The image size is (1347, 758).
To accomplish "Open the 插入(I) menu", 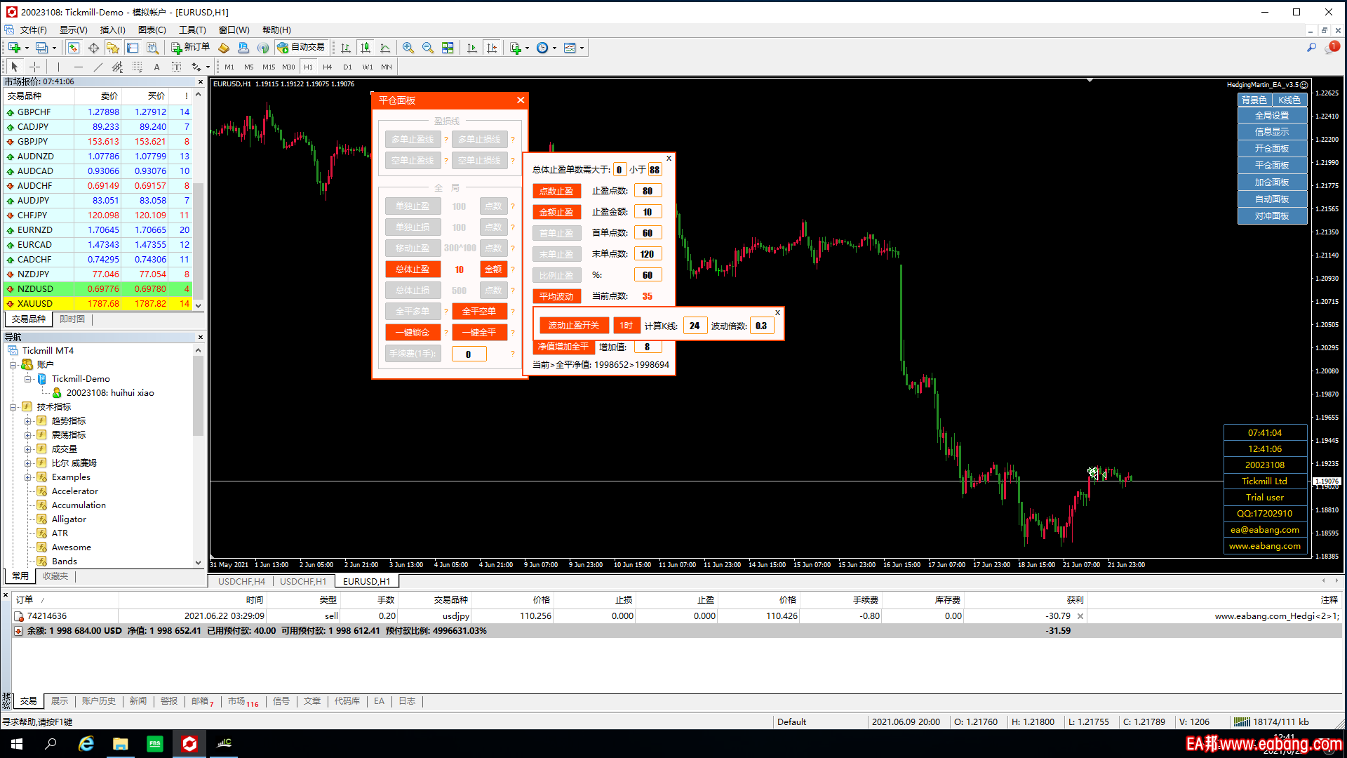I will click(112, 29).
